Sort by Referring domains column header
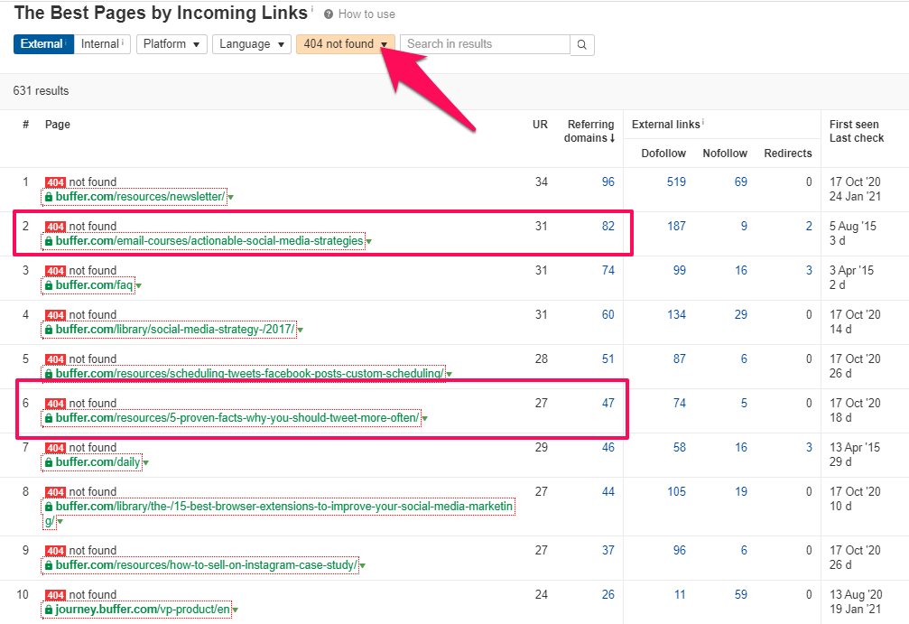This screenshot has height=624, width=909. coord(590,131)
